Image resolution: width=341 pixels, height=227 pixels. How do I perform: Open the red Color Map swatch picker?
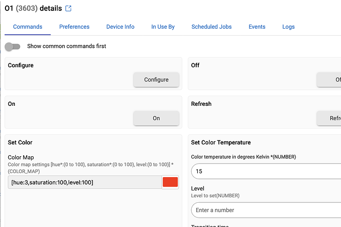170,182
